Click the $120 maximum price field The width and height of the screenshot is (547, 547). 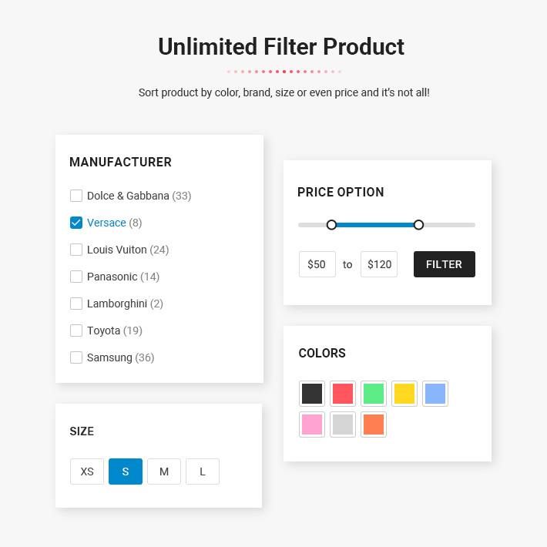[379, 264]
